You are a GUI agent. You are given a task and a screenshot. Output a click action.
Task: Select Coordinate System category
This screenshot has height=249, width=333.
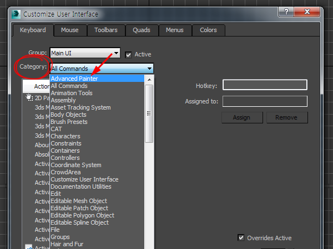[97, 165]
